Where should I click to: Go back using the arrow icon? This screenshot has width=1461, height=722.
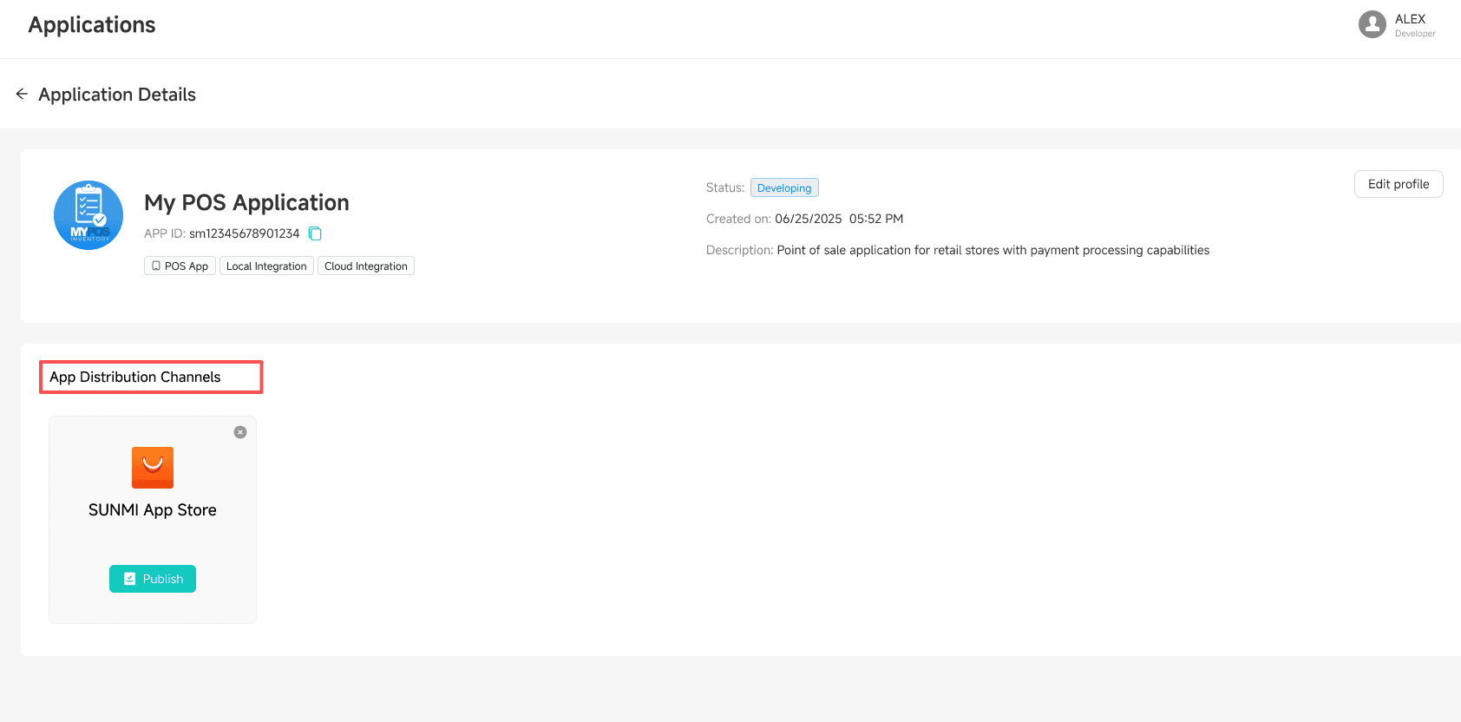[x=22, y=94]
